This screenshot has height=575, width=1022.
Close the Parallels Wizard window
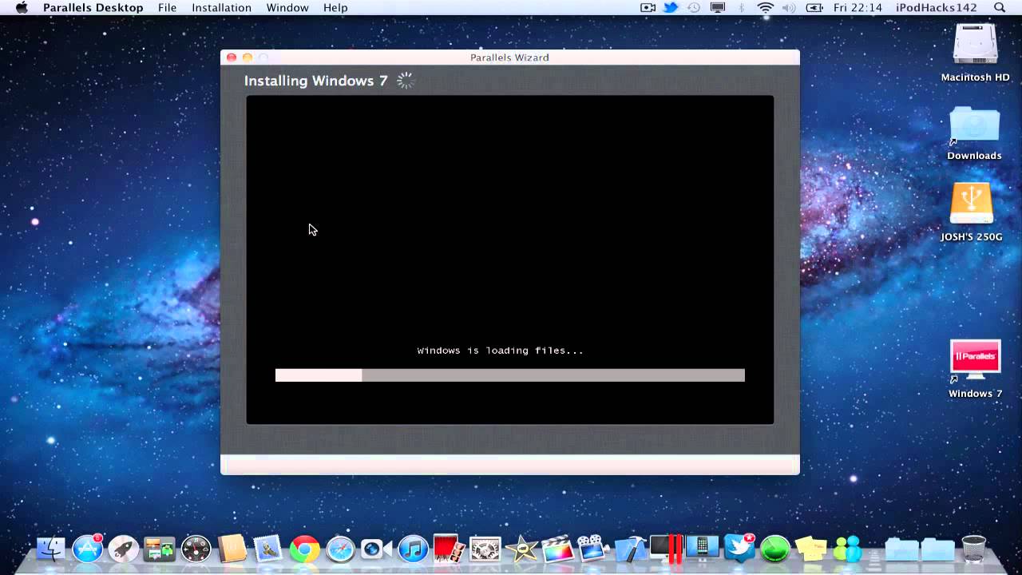pyautogui.click(x=232, y=57)
